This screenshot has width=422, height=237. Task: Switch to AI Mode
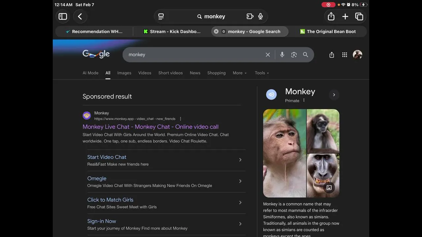pyautogui.click(x=90, y=73)
